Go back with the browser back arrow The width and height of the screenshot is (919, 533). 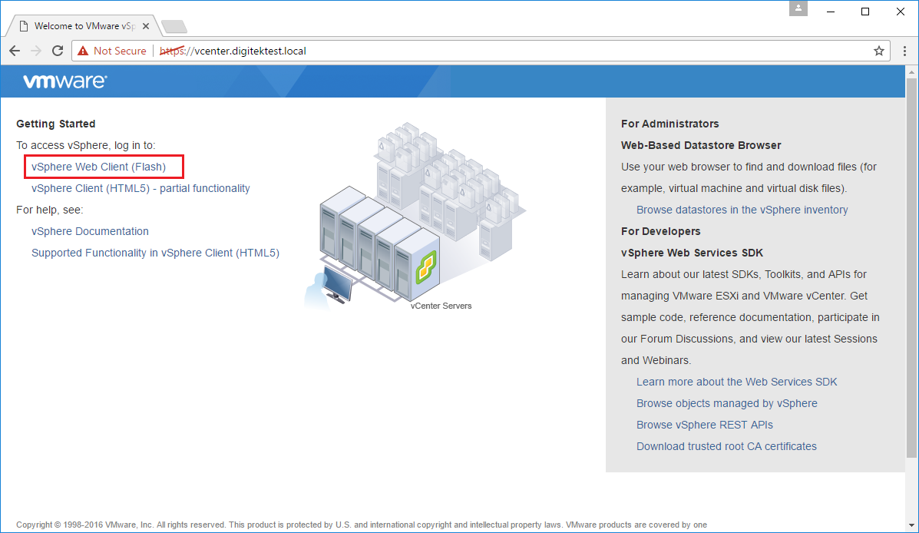pos(15,51)
